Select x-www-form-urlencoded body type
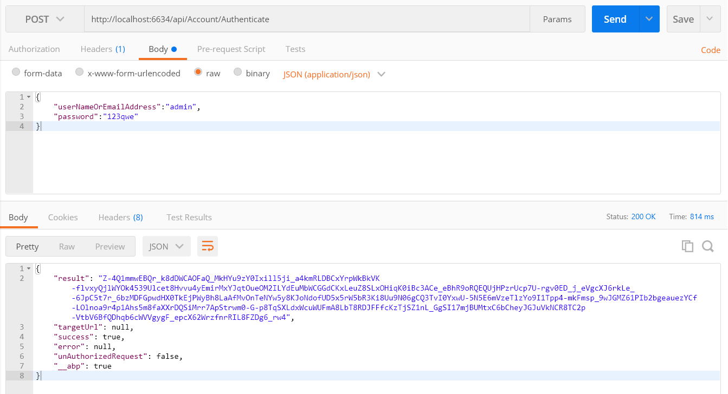This screenshot has height=394, width=728. point(80,72)
